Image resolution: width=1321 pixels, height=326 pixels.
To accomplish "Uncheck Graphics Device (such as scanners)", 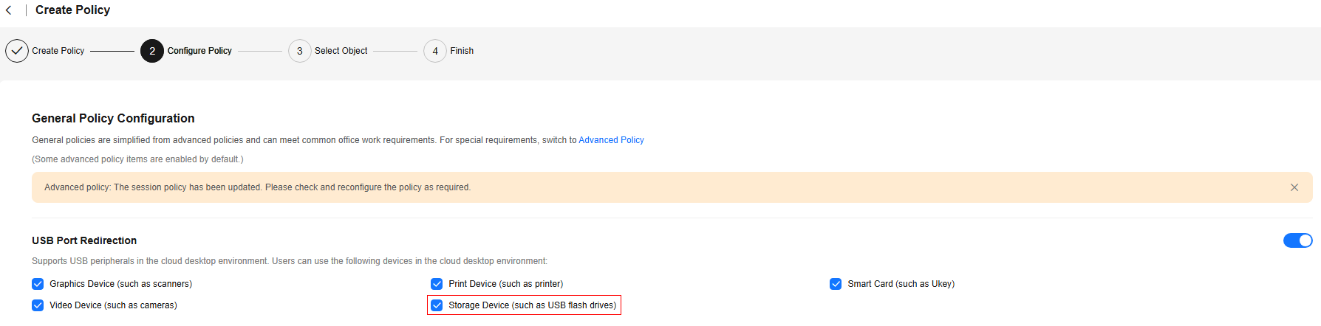I will pos(38,284).
